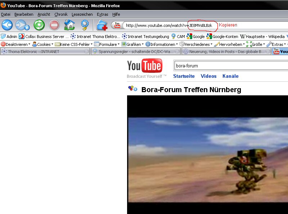This screenshot has width=288, height=214.
Task: Close the Spannungsregler tab
Action: pos(177,52)
